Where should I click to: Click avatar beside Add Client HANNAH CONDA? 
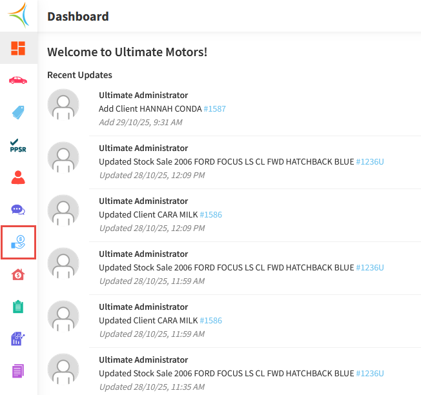[x=63, y=105]
